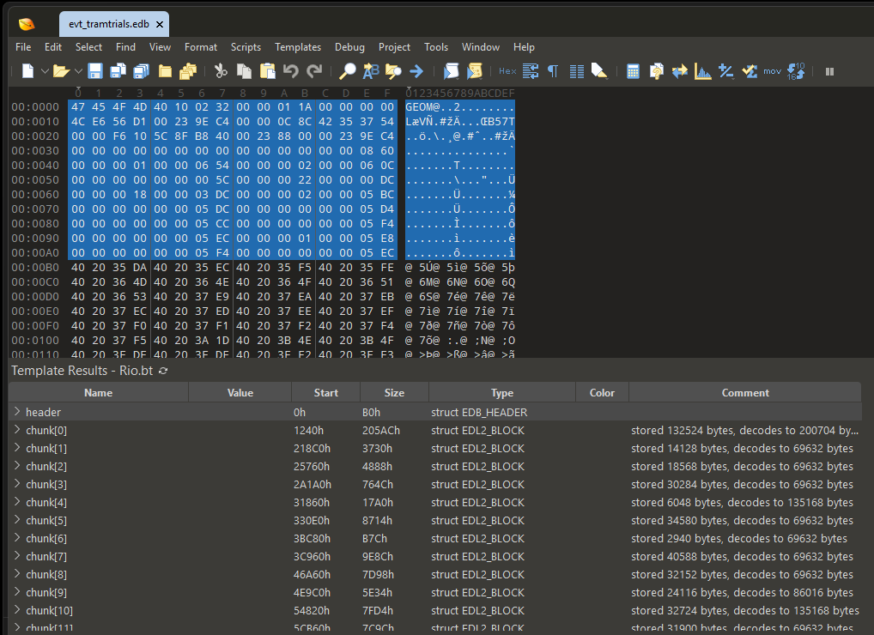Select hex byte 47 at offset 0000
The image size is (874, 635).
78,107
